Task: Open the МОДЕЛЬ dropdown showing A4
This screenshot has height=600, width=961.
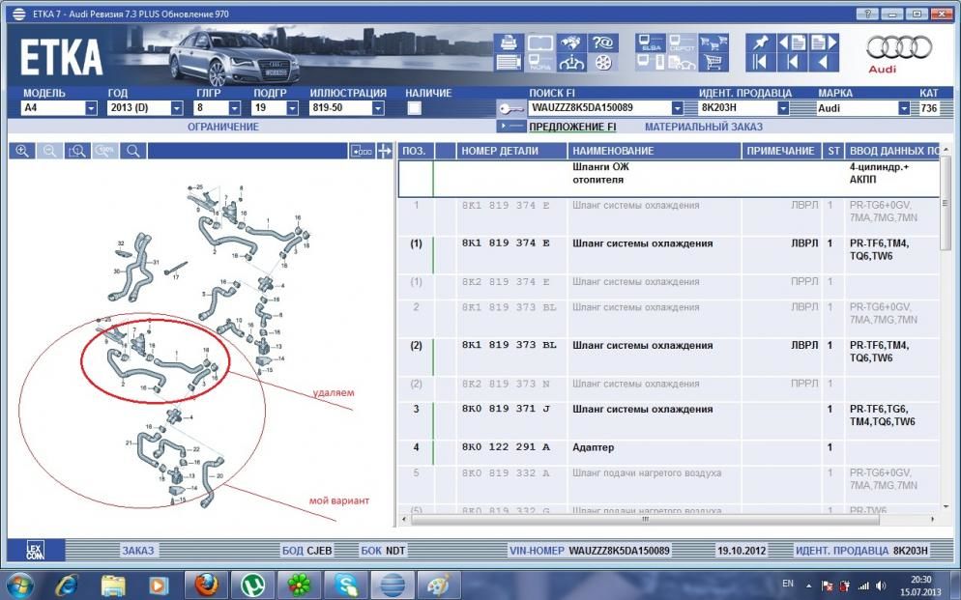Action: [91, 108]
